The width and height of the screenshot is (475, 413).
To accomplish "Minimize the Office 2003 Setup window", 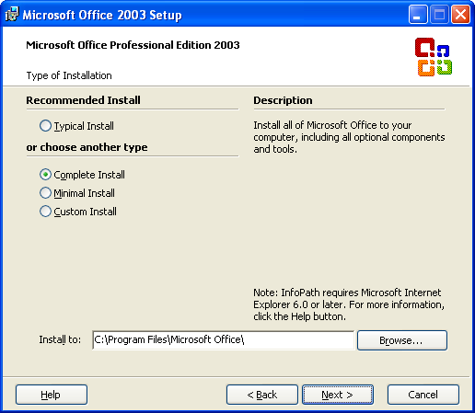I will click(x=418, y=15).
